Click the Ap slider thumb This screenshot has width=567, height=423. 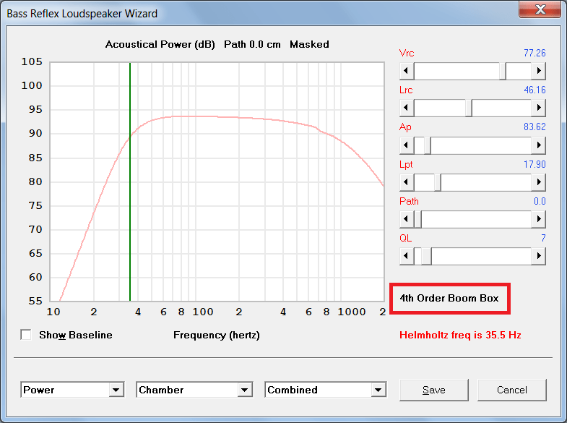tap(428, 145)
